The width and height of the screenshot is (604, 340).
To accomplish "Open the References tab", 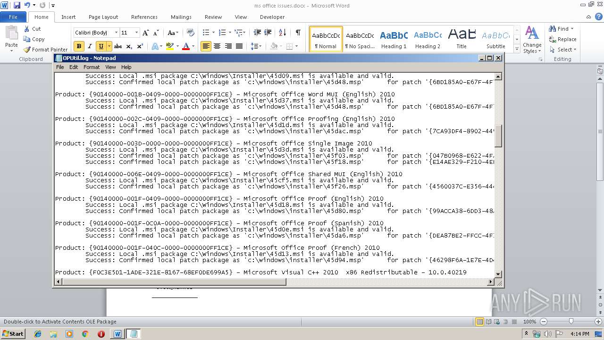I will click(x=144, y=17).
